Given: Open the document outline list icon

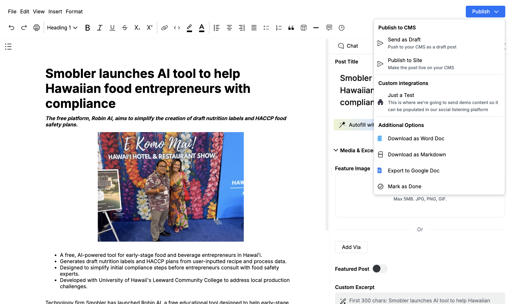Looking at the screenshot, I should point(8,47).
